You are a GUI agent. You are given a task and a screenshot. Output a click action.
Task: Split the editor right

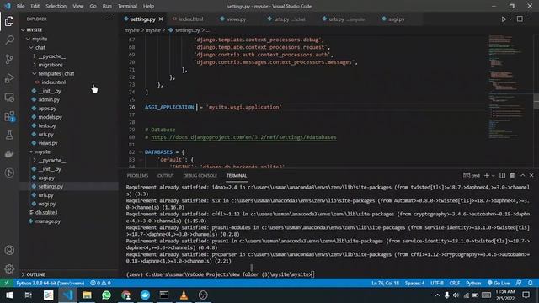pyautogui.click(x=520, y=19)
